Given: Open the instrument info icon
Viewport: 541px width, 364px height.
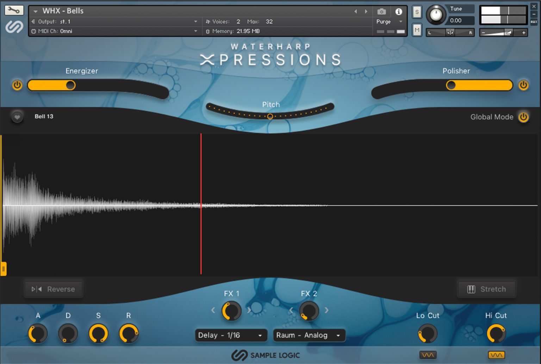Looking at the screenshot, I should click(399, 12).
